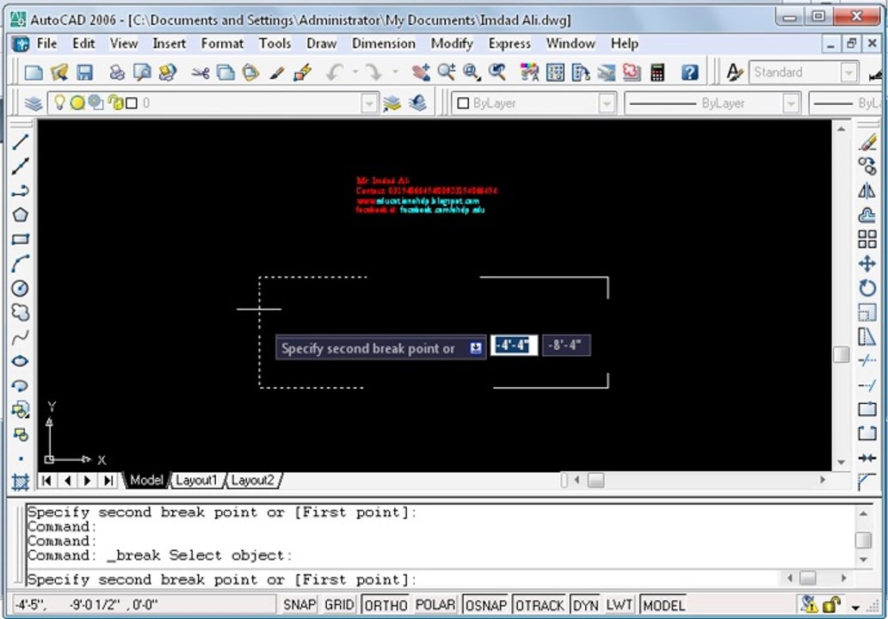Screen dimensions: 888x619
Task: Click the command line input prompt
Action: click(x=402, y=579)
